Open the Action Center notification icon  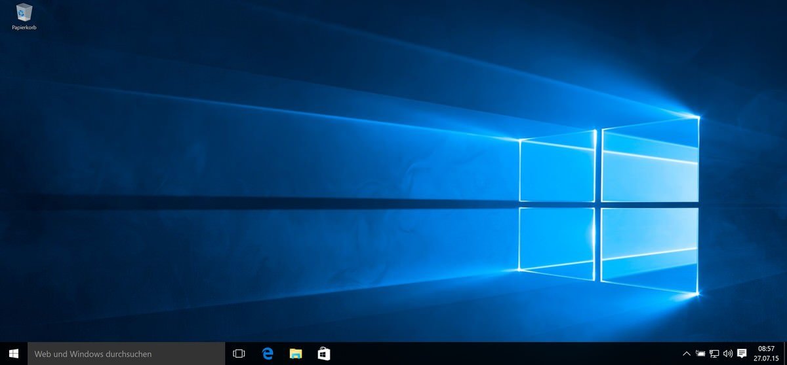coord(742,354)
